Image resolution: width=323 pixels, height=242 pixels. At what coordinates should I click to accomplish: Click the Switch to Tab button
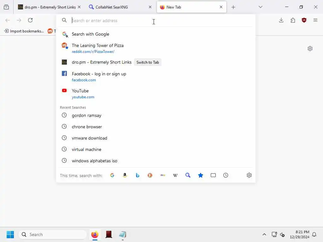tap(148, 62)
